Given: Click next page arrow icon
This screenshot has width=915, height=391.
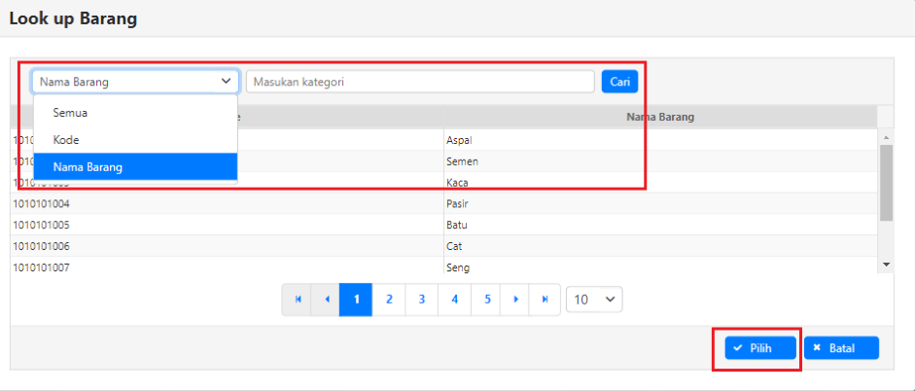Looking at the screenshot, I should 515,300.
